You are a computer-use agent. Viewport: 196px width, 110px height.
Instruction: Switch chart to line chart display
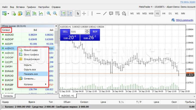41,13
